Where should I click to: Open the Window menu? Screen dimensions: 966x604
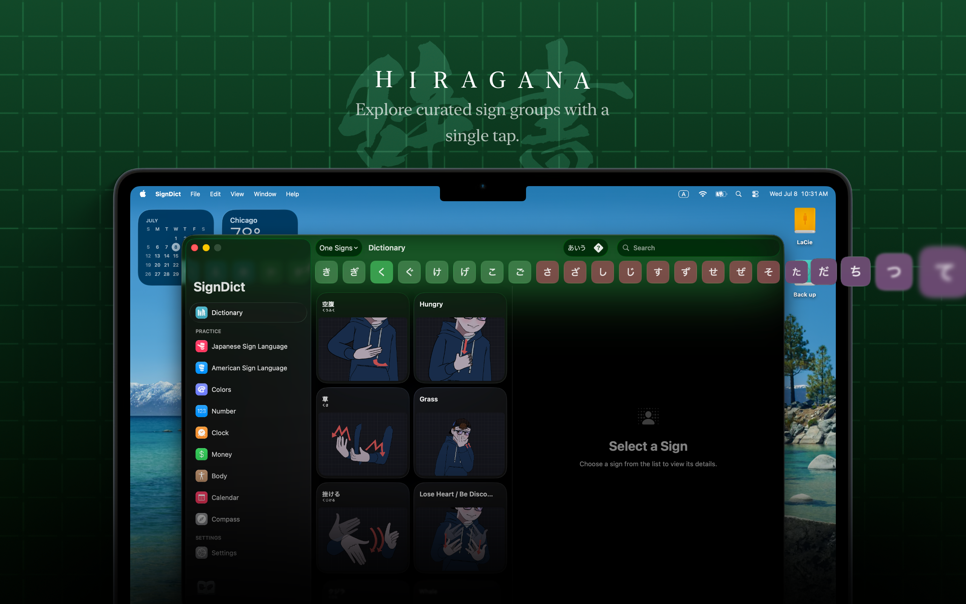(x=265, y=194)
